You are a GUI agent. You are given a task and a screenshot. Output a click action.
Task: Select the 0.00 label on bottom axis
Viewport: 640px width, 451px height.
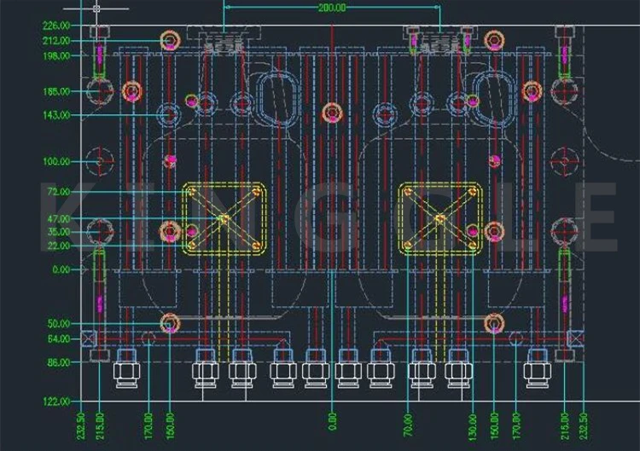pos(332,420)
